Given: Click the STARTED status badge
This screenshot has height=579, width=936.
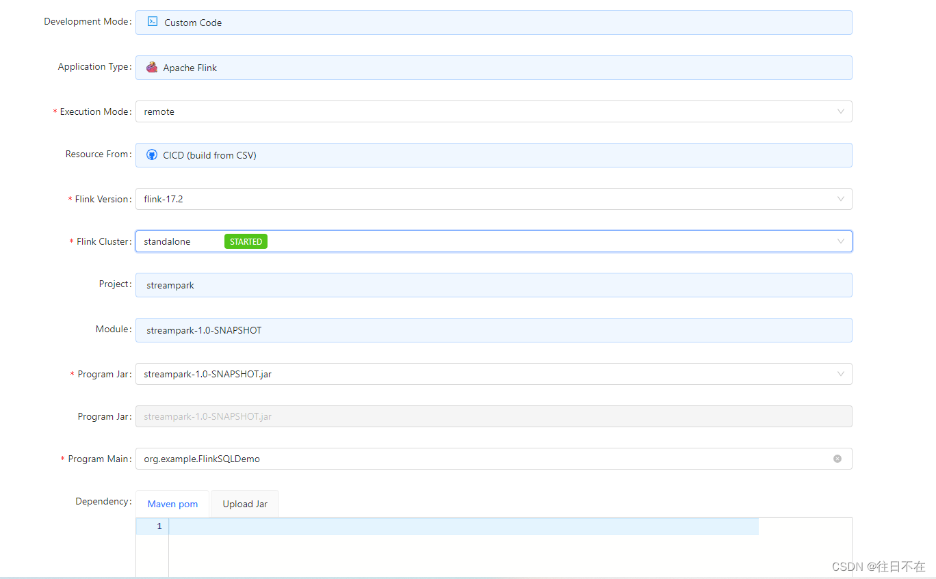Looking at the screenshot, I should coord(246,241).
